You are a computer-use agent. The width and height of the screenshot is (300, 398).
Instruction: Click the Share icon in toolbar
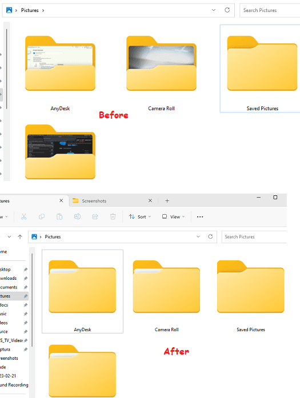click(x=95, y=216)
